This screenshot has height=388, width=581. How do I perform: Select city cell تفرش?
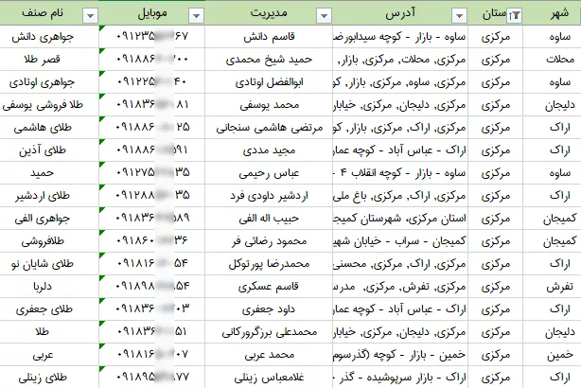point(552,286)
